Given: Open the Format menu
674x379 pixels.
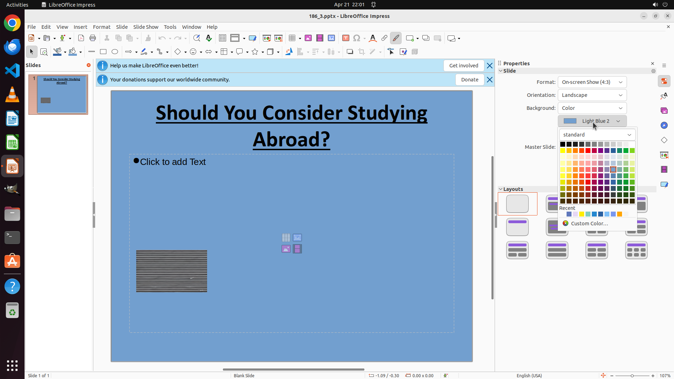Looking at the screenshot, I should (101, 27).
